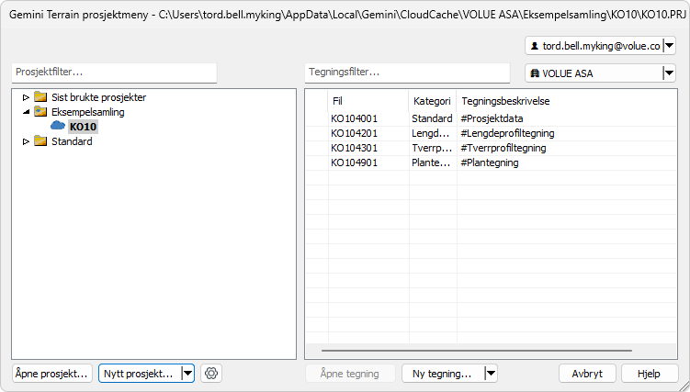
Task: Click the cloud icon next to KO10
Action: click(x=59, y=127)
